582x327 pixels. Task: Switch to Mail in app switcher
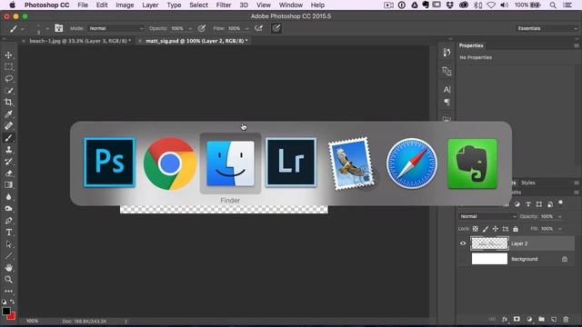pyautogui.click(x=351, y=163)
